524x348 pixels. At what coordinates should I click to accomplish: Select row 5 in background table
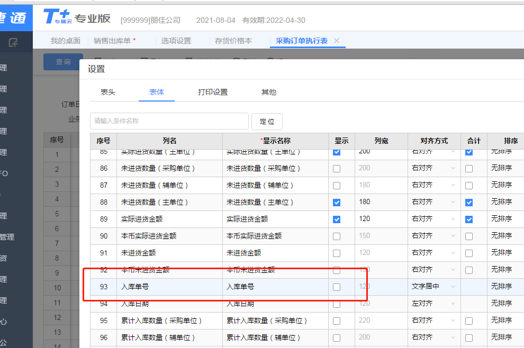[57, 214]
